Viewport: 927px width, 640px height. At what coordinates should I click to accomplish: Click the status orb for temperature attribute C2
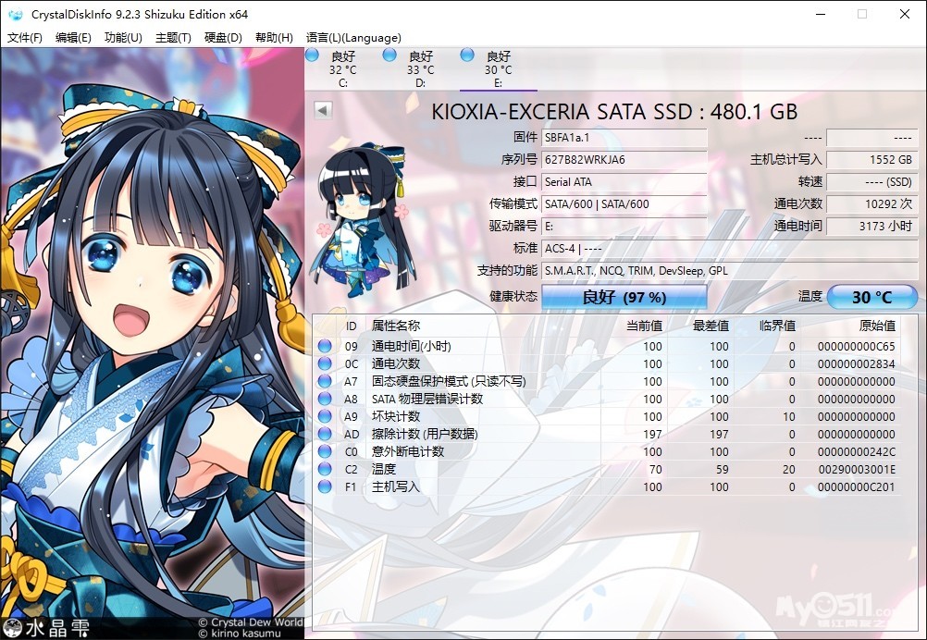(x=325, y=470)
